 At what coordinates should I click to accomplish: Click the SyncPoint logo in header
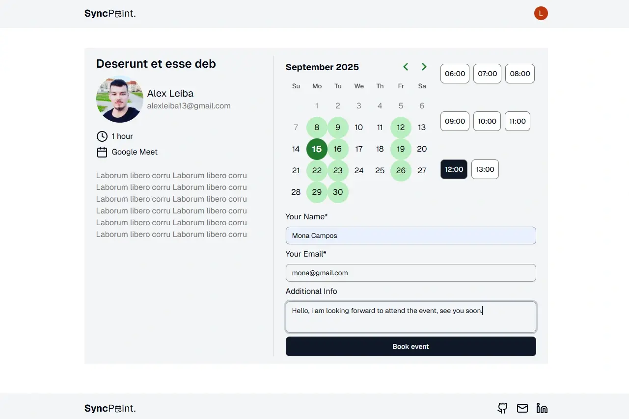pyautogui.click(x=110, y=14)
